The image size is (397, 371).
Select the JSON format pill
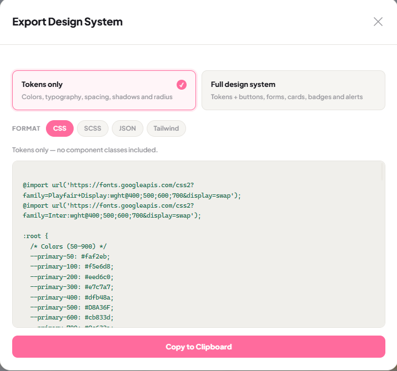pos(127,128)
